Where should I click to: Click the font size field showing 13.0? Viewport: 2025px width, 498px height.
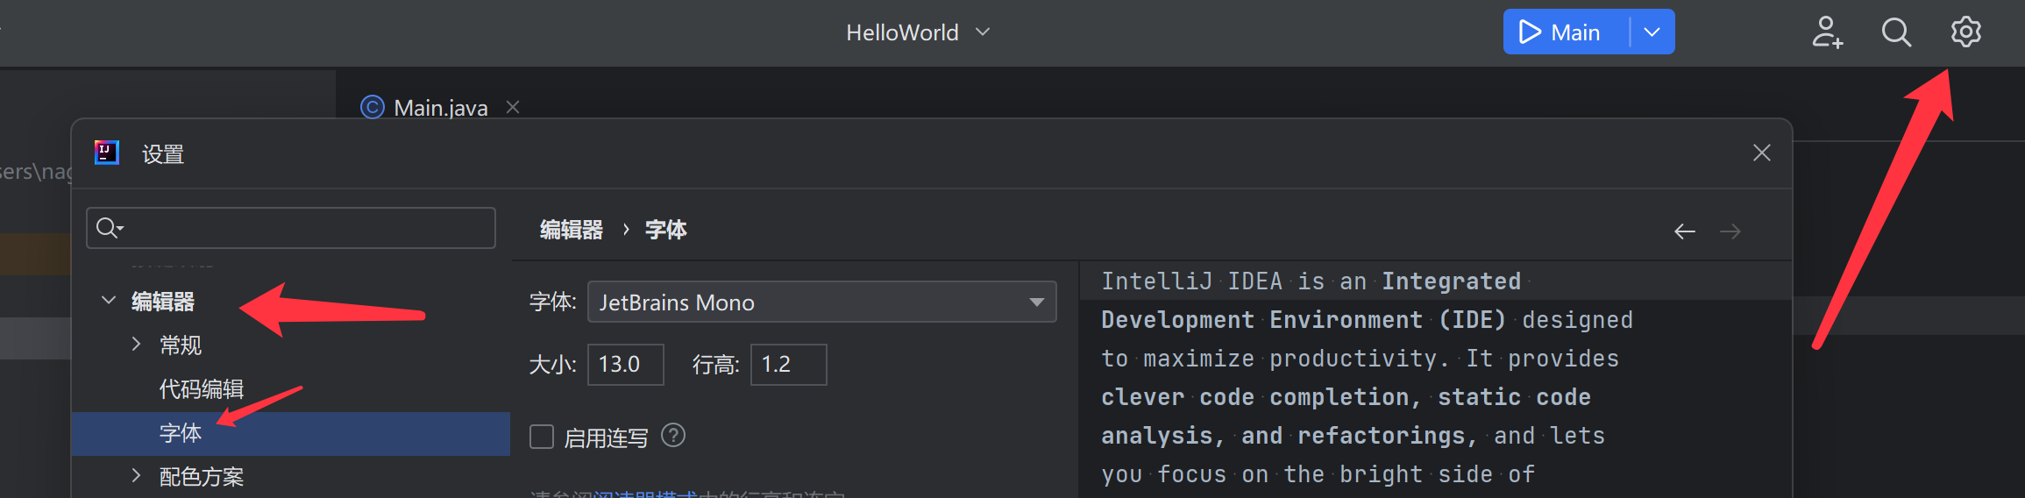point(626,364)
